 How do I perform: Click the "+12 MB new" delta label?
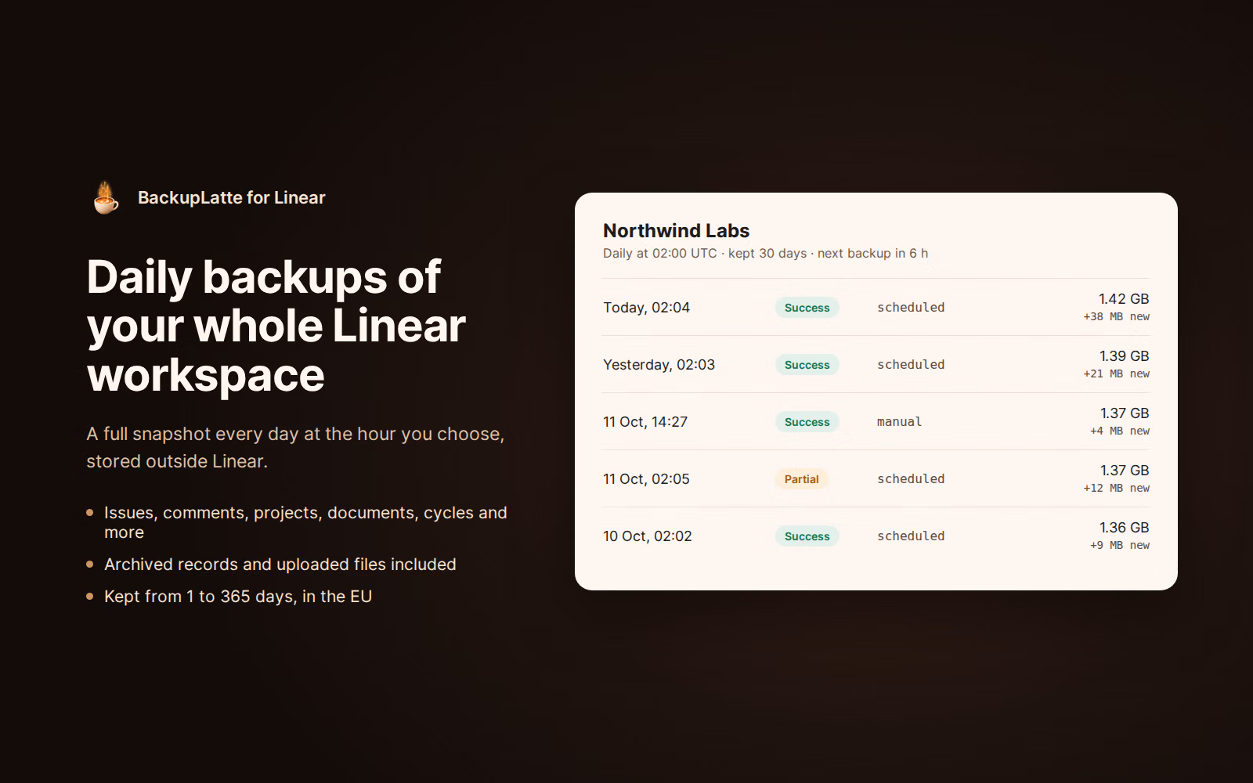[x=1116, y=489]
